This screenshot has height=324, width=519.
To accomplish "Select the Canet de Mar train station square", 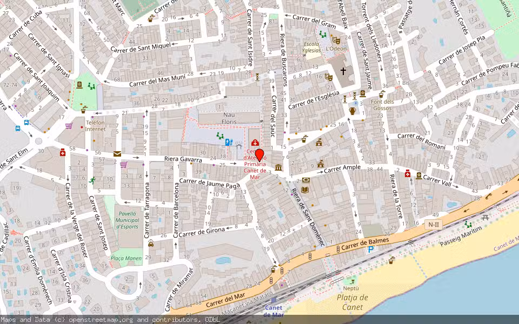I will 274,300.
